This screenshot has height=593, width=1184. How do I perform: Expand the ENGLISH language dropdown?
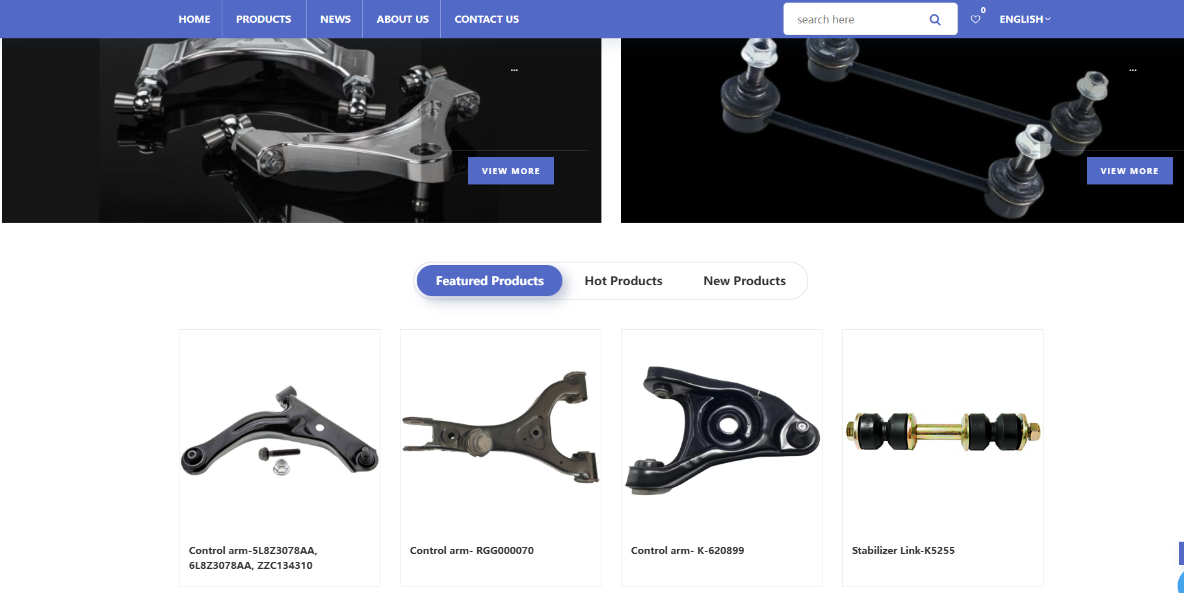pos(1025,19)
